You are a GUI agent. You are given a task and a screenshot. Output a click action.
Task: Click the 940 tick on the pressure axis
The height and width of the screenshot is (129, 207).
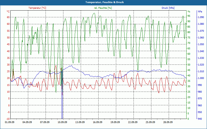(200, 119)
